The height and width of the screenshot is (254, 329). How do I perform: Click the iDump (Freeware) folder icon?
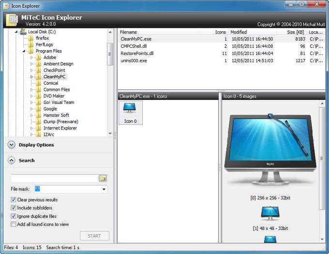pos(38,122)
